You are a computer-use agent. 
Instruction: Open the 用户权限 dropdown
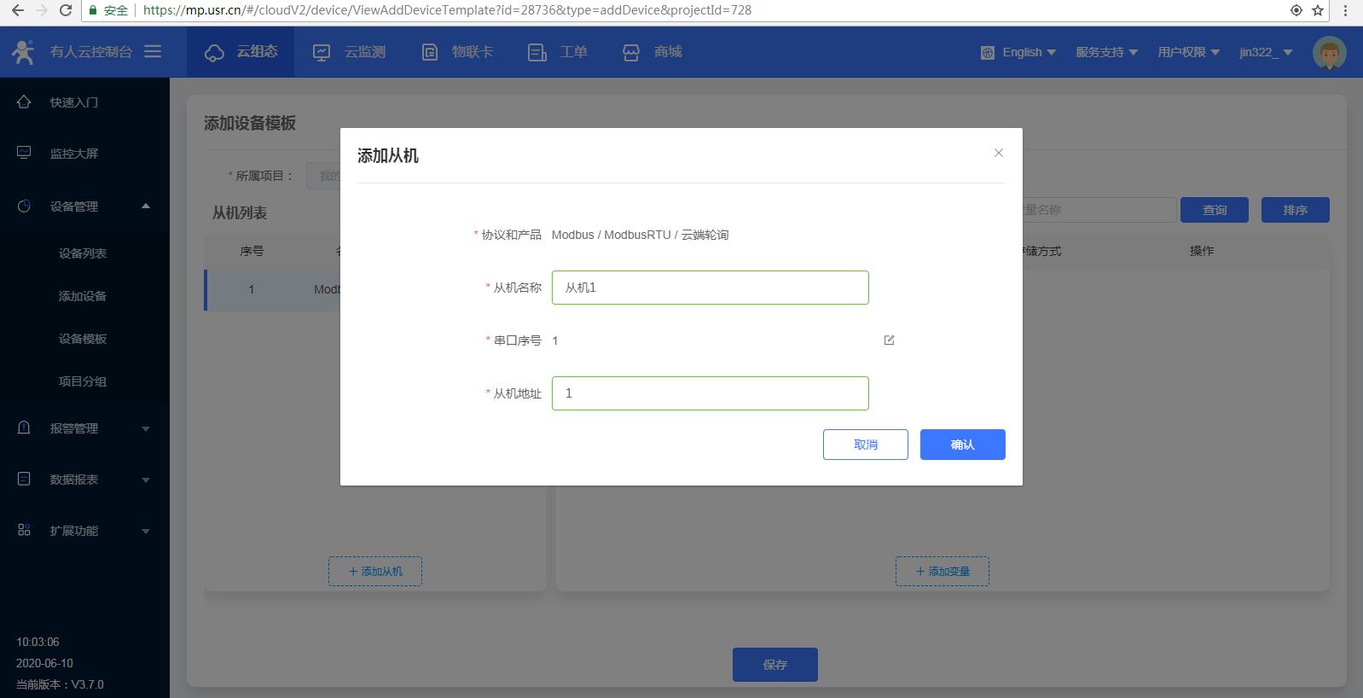click(1188, 52)
